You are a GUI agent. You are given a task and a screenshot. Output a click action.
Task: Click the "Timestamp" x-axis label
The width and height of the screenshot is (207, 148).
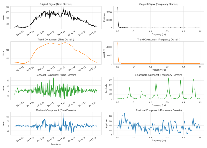55,144
